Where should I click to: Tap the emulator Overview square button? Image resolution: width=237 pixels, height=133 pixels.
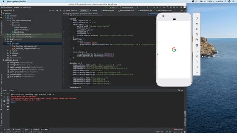(197, 67)
